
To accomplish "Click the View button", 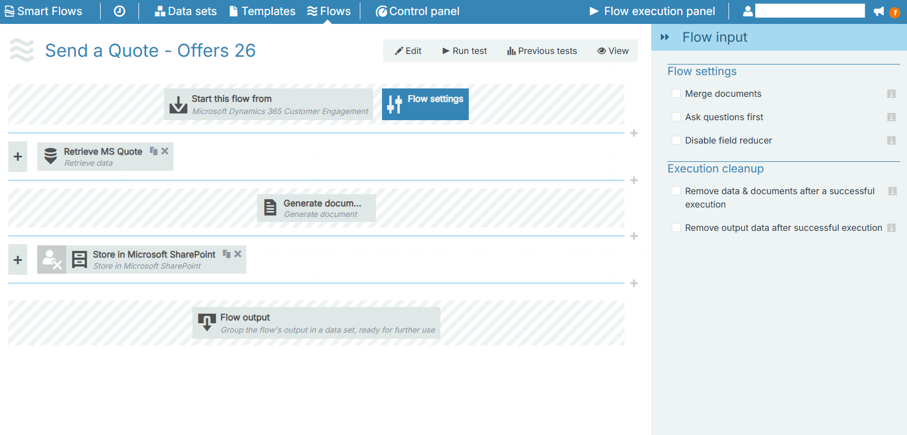I will (x=613, y=51).
